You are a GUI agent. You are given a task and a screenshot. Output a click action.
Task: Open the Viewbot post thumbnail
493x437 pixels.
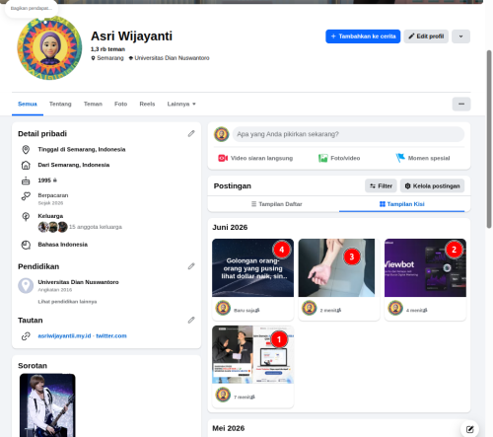(425, 267)
